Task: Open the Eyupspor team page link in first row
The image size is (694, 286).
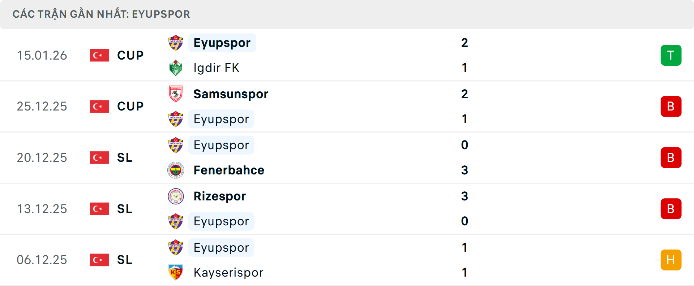Action: click(222, 43)
